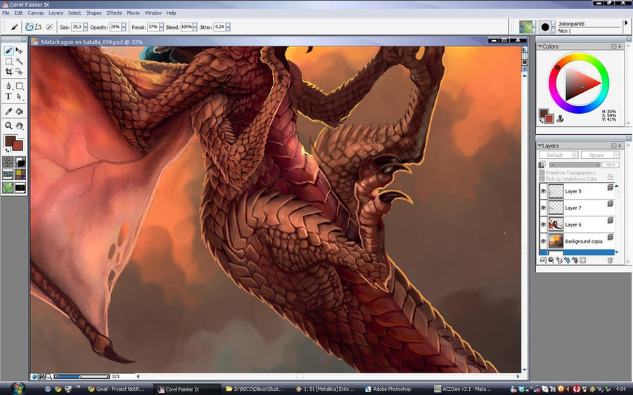Click the Clone Color rubber stamp icon
Viewport: 633px width, 395px height.
point(560,119)
